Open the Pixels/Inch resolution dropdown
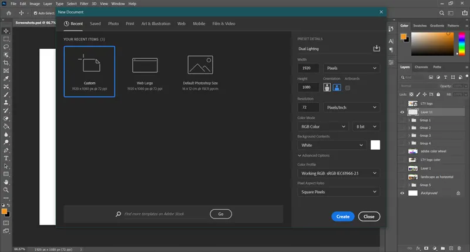Viewport: 470px width, 252px height. point(351,107)
